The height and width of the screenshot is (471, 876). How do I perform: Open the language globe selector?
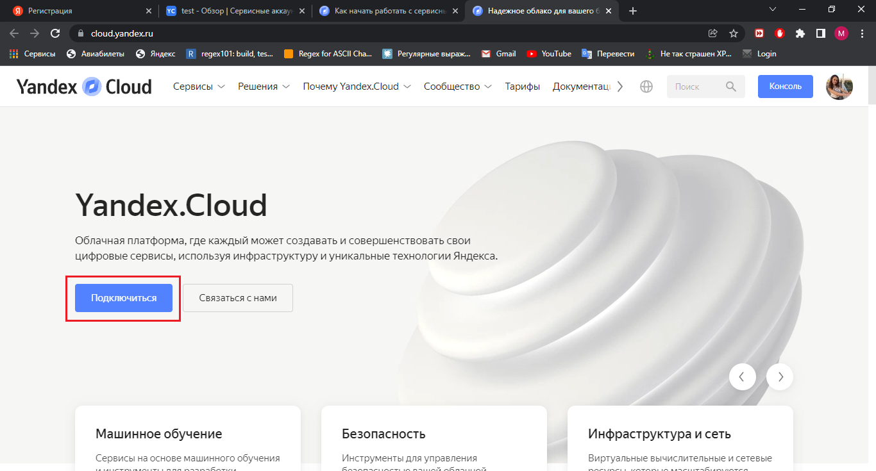[x=646, y=87]
